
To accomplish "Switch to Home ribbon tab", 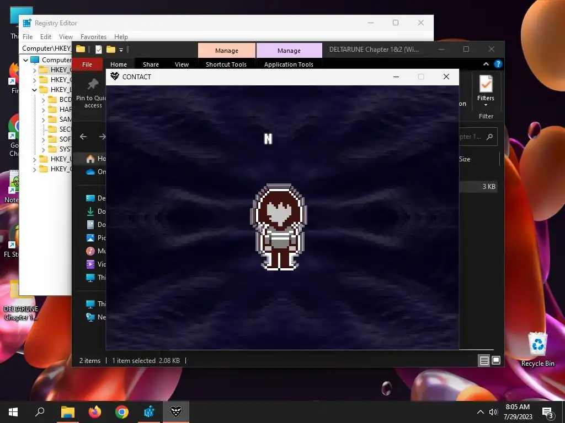I will (119, 64).
